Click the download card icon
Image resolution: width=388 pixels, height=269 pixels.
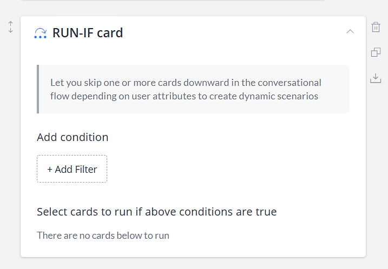pos(376,78)
